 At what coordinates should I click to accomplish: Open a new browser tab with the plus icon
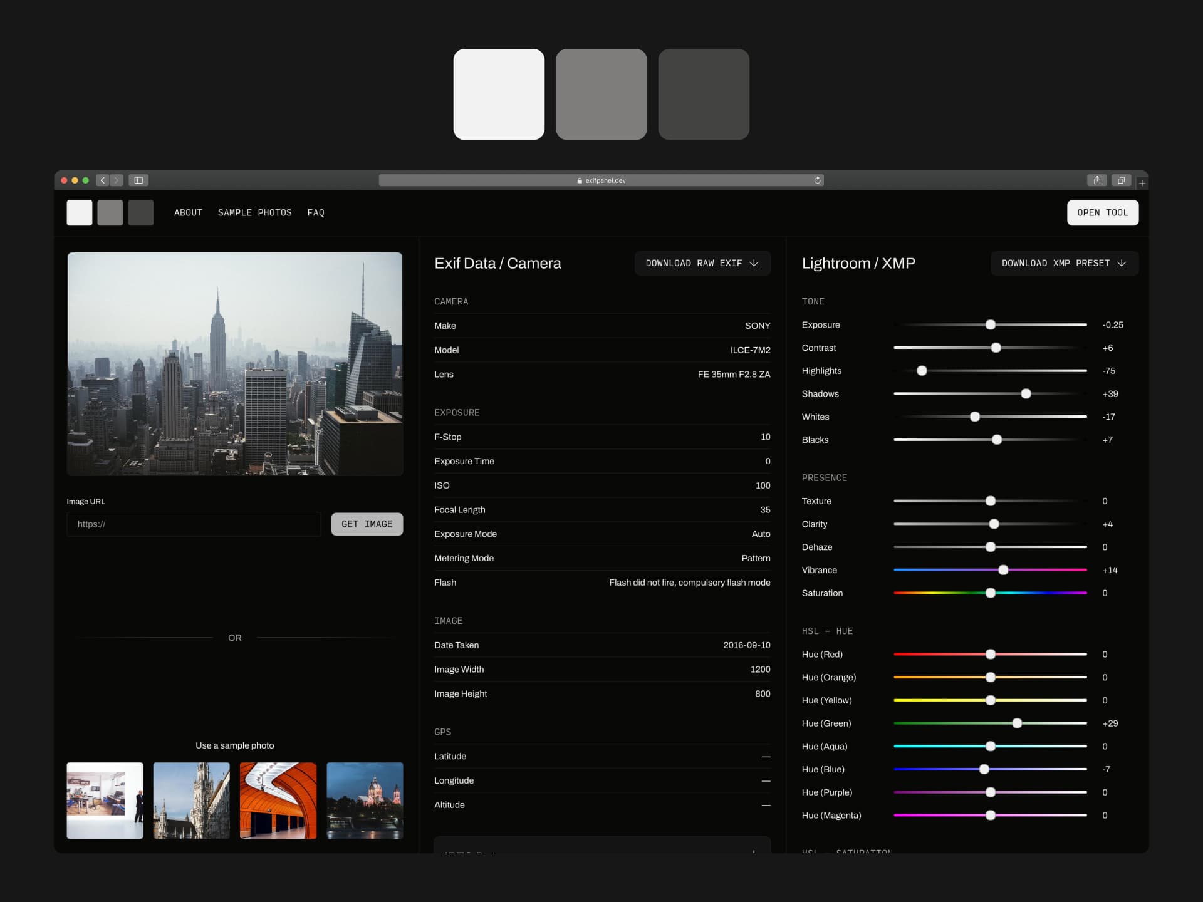click(x=1142, y=182)
